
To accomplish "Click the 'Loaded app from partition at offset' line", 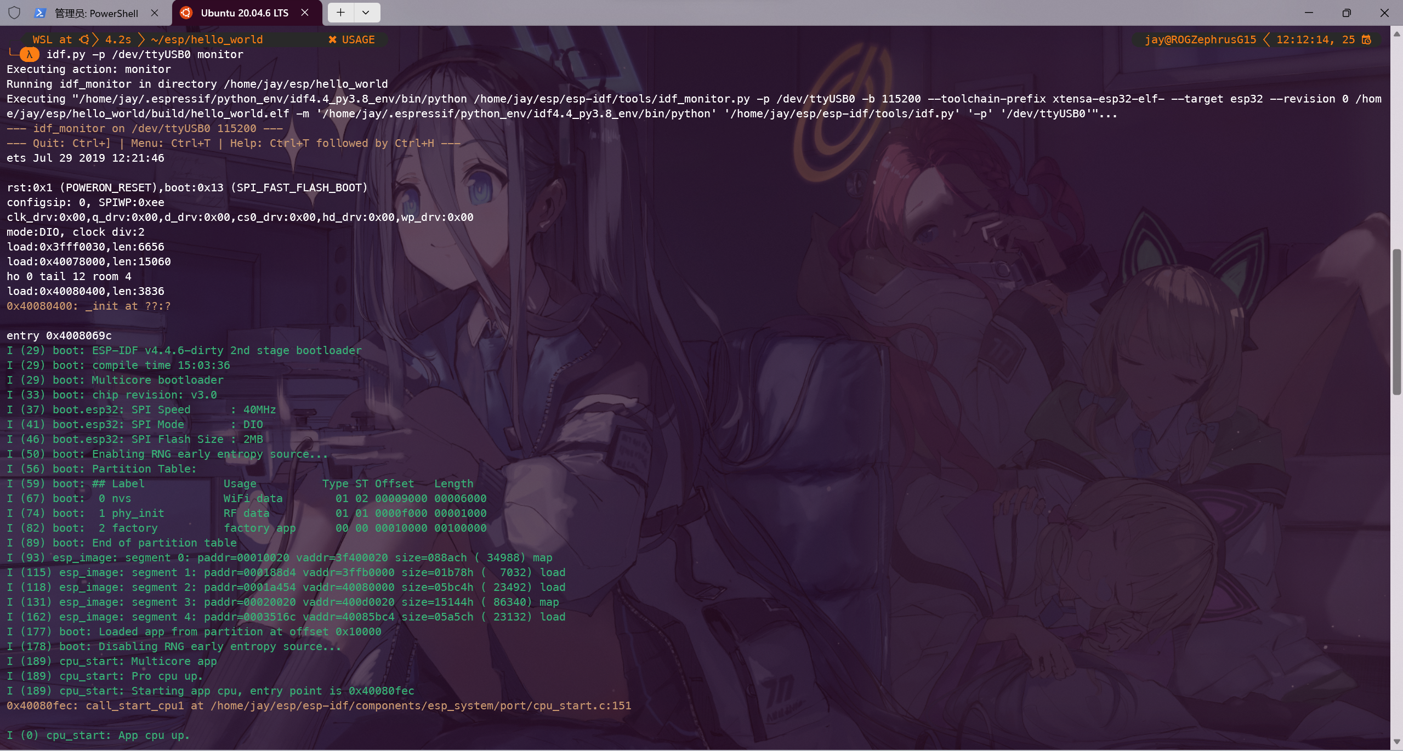I will tap(194, 631).
